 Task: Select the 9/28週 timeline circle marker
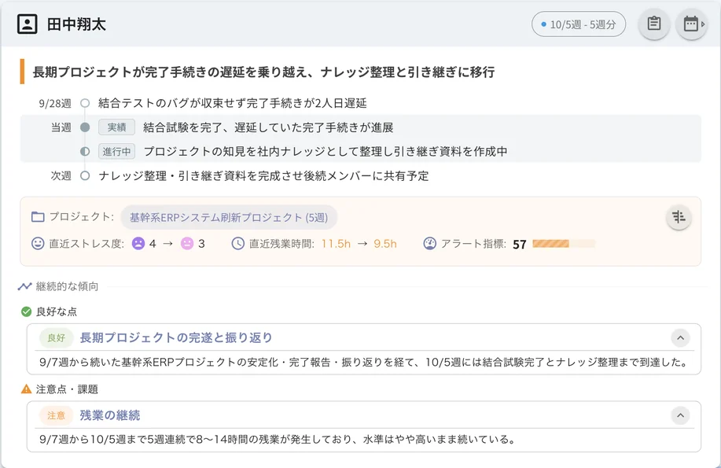pos(85,103)
